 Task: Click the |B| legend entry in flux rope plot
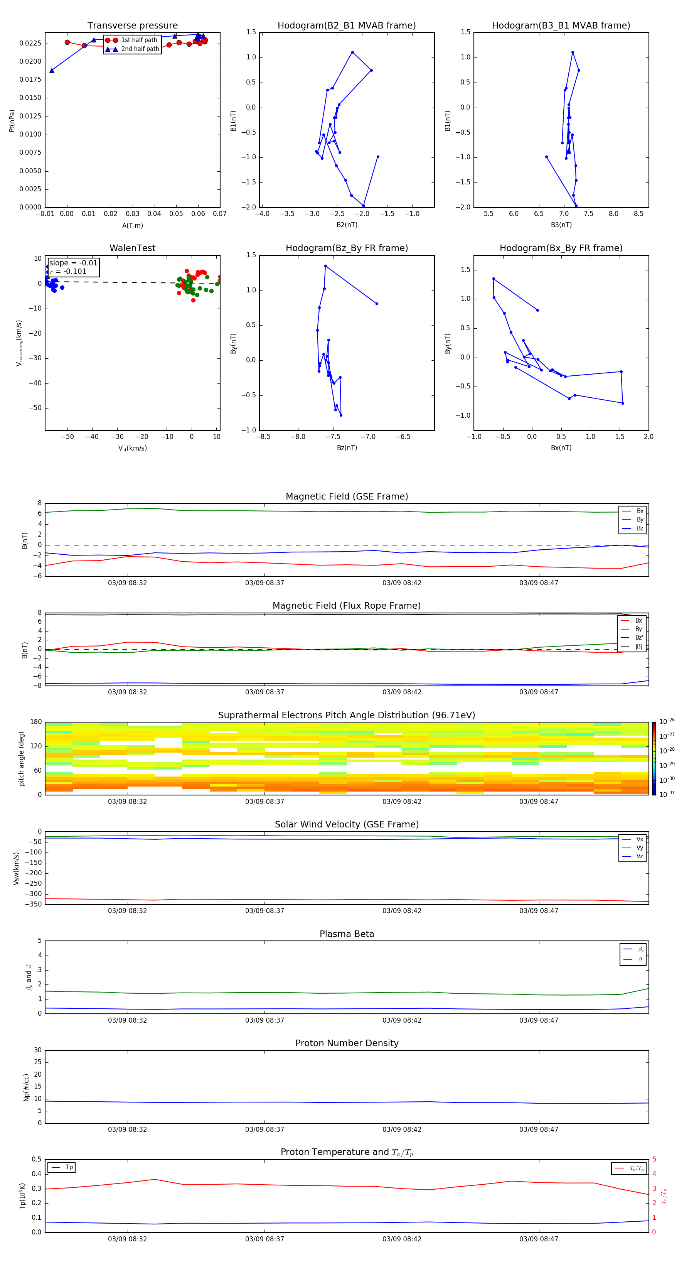[x=632, y=647]
